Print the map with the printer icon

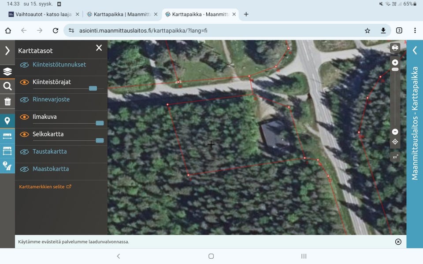395,48
